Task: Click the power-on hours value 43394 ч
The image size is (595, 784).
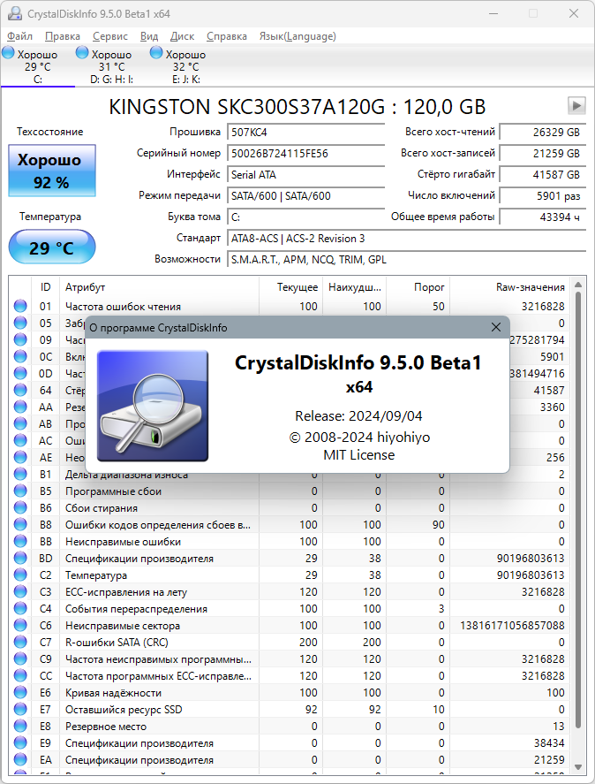Action: tap(543, 217)
